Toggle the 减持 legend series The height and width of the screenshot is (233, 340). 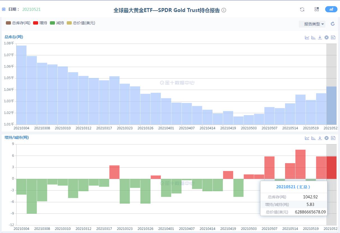57,23
